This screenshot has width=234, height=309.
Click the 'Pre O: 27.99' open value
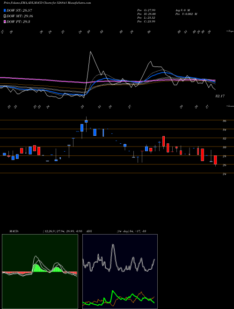[x=146, y=10]
